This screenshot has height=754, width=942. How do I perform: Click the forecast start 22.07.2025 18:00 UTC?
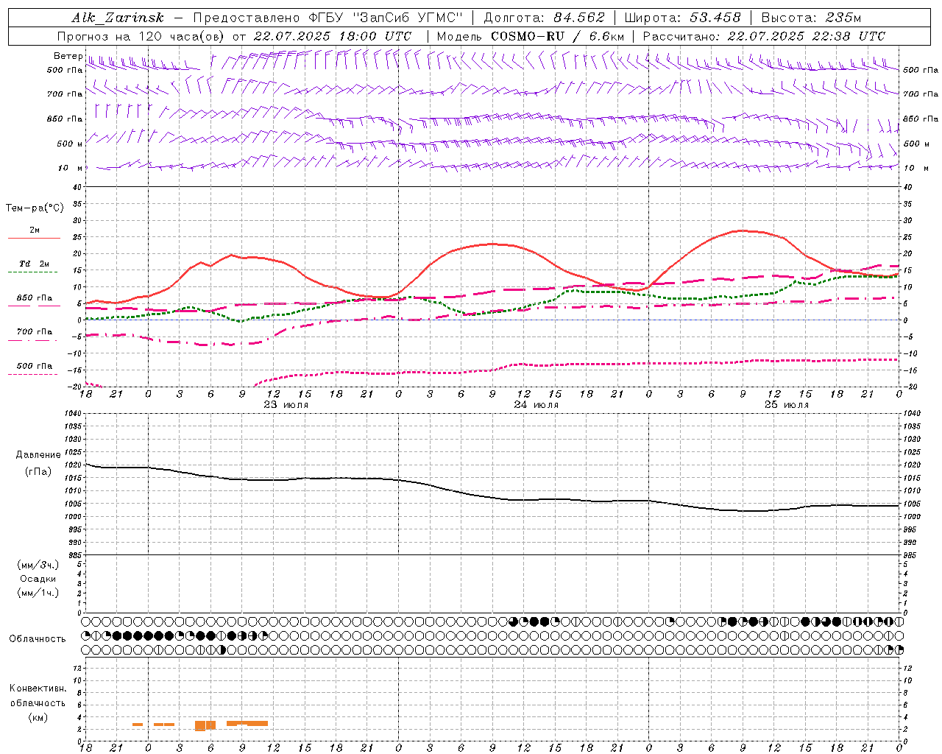333,36
